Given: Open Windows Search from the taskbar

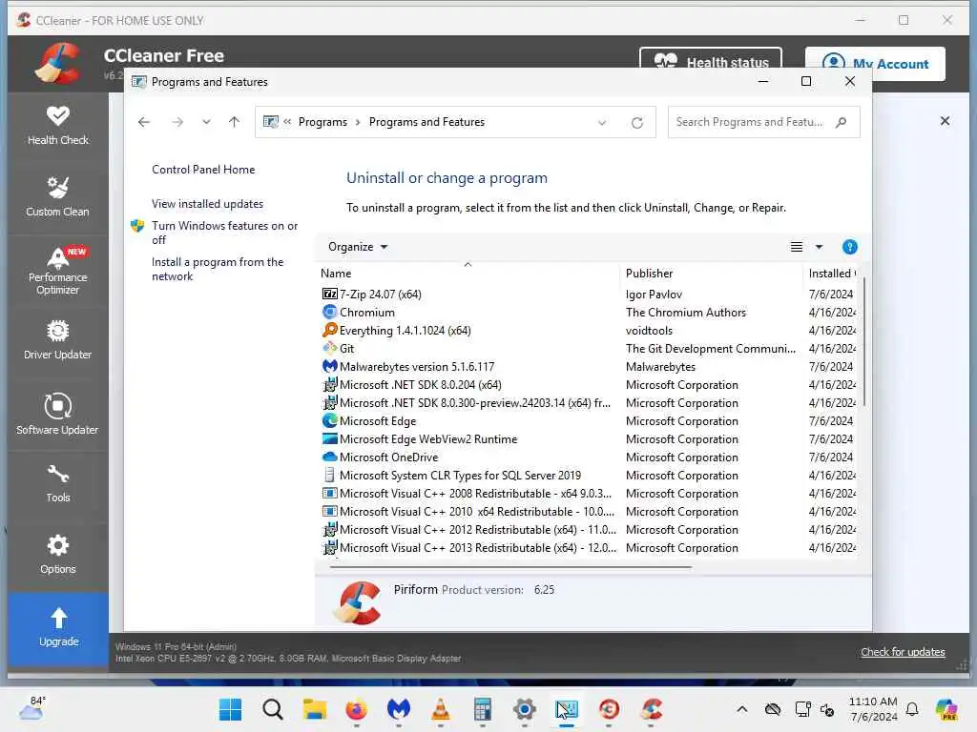Looking at the screenshot, I should click(272, 709).
